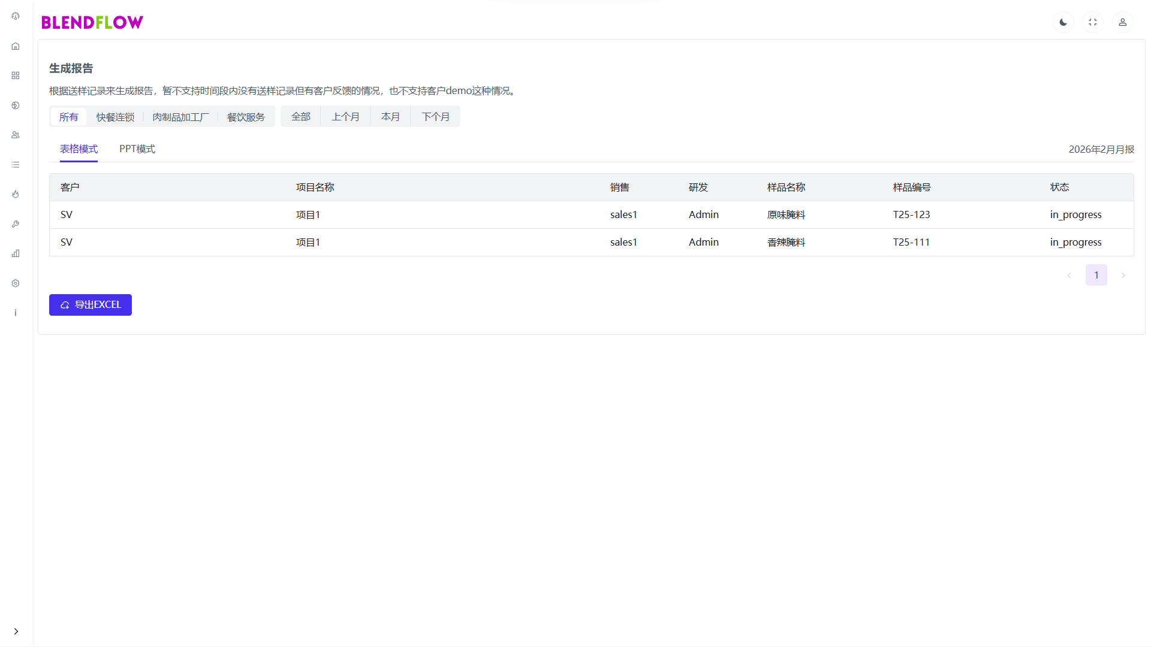Switch to PPT模式 tab

[137, 149]
